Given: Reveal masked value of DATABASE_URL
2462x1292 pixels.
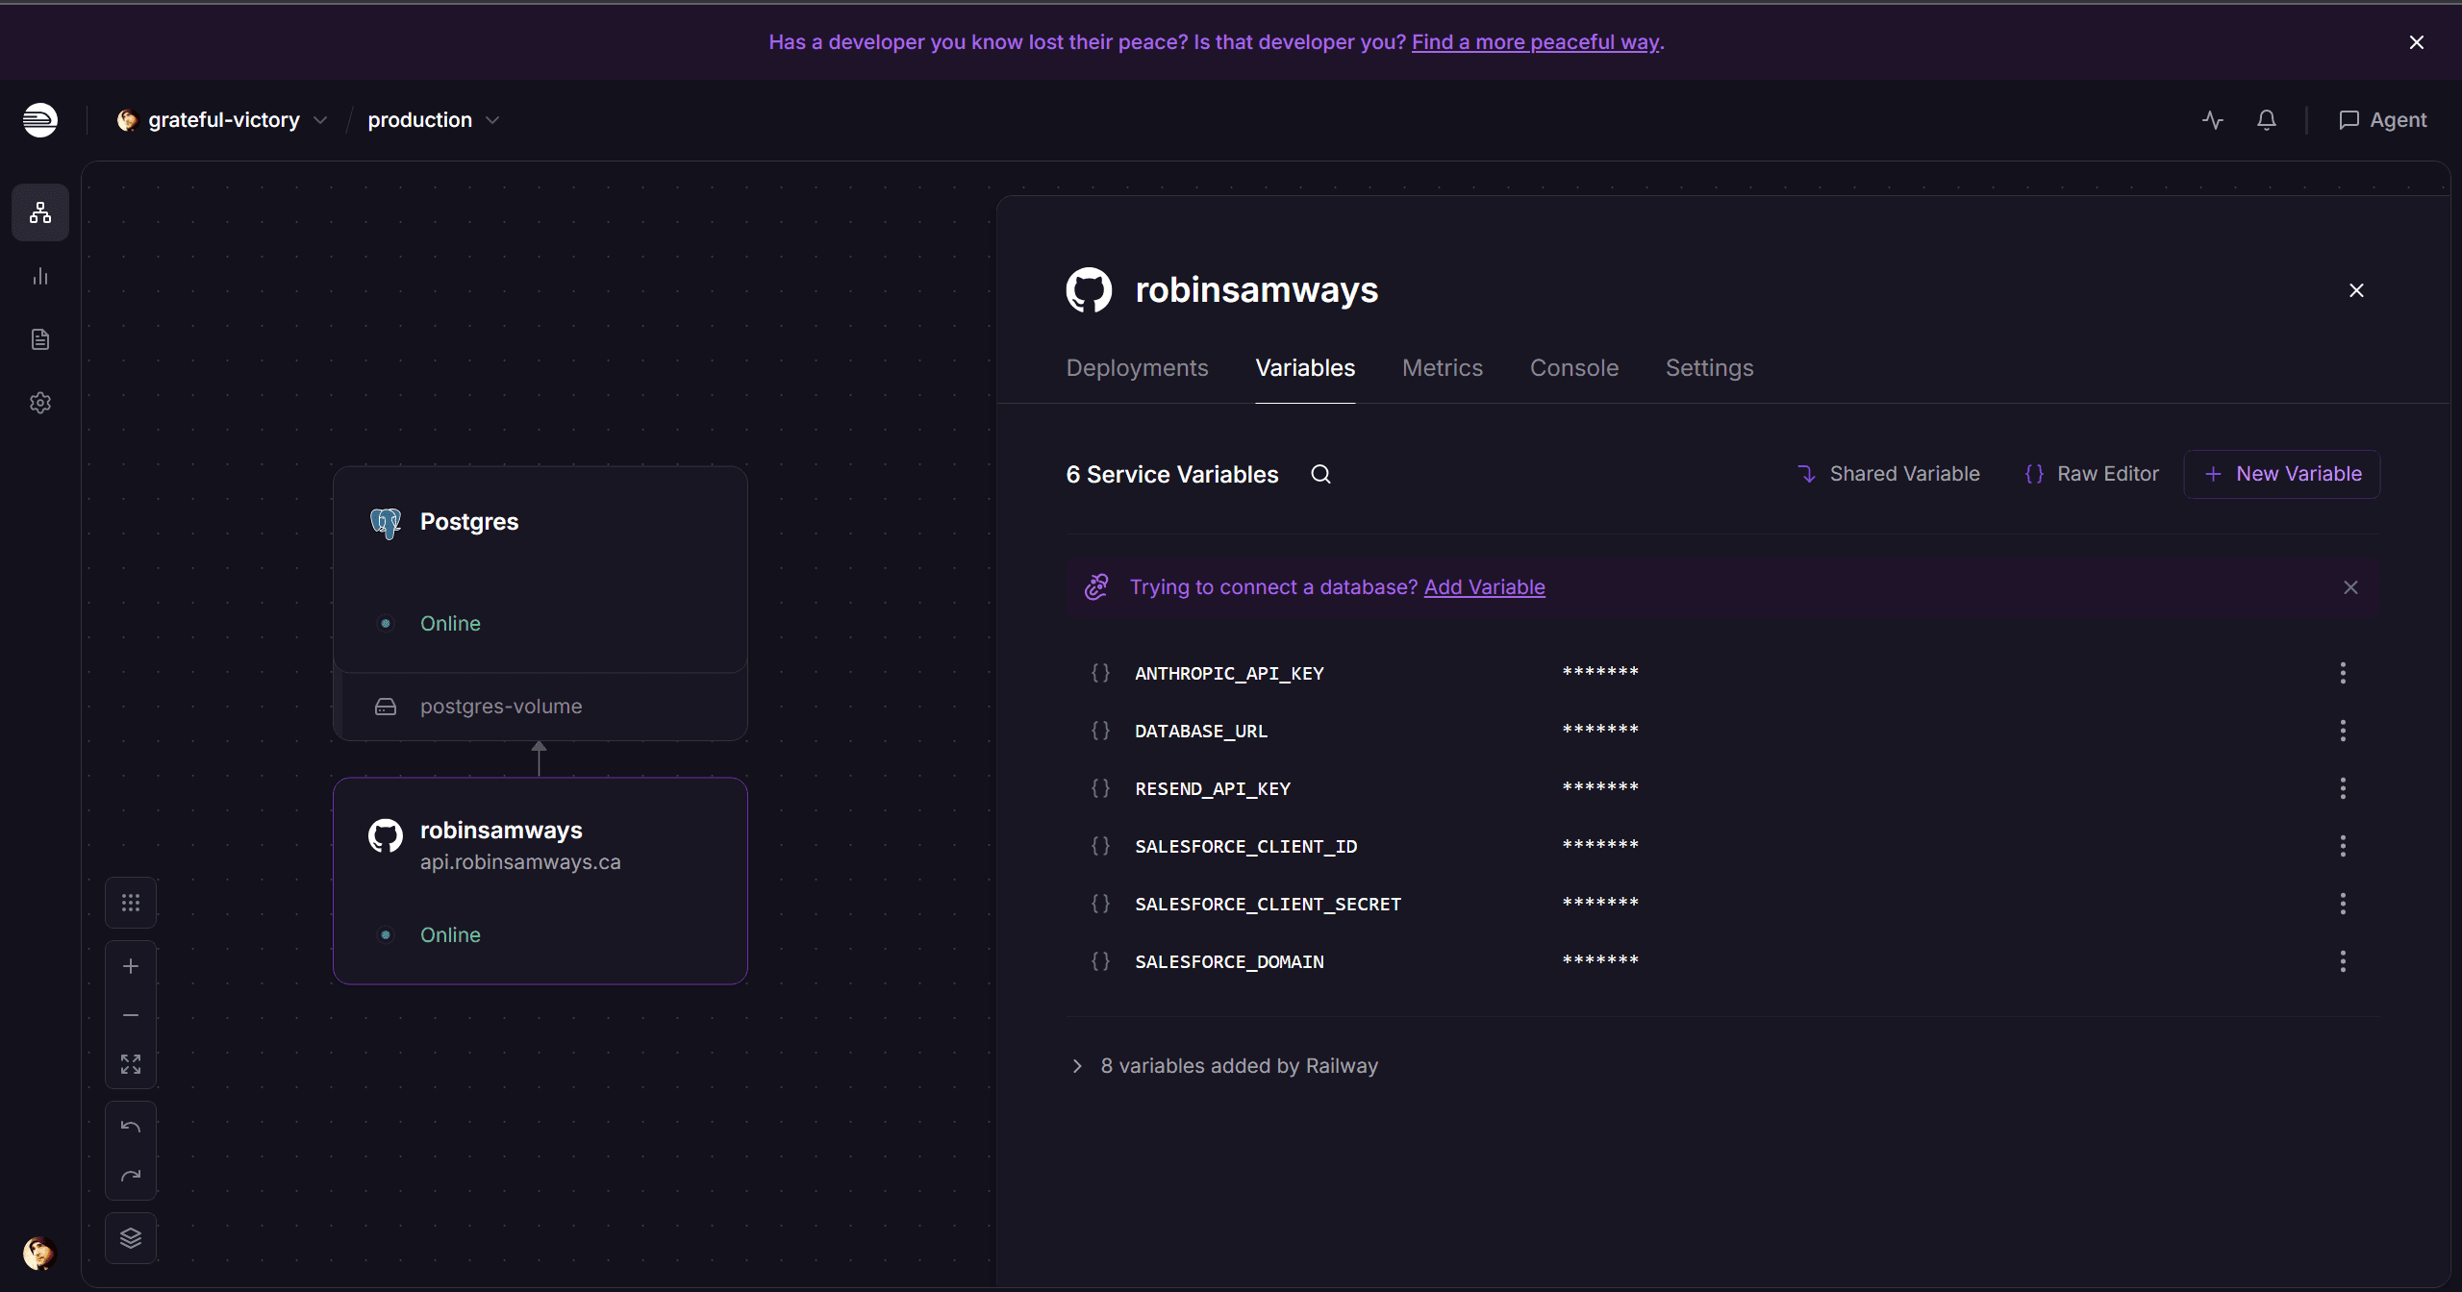Looking at the screenshot, I should click(x=1600, y=730).
